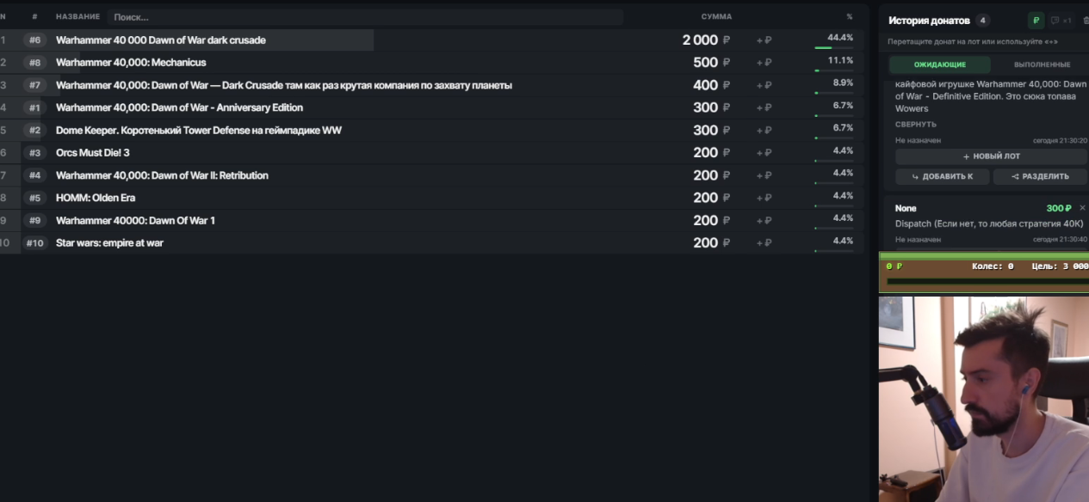Add rubles to HOMM: Olden Era lot
This screenshot has width=1089, height=502.
click(764, 198)
